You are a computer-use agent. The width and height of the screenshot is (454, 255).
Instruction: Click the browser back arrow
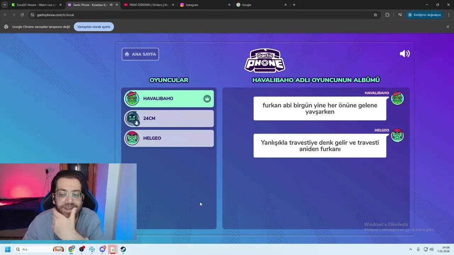(x=5, y=15)
